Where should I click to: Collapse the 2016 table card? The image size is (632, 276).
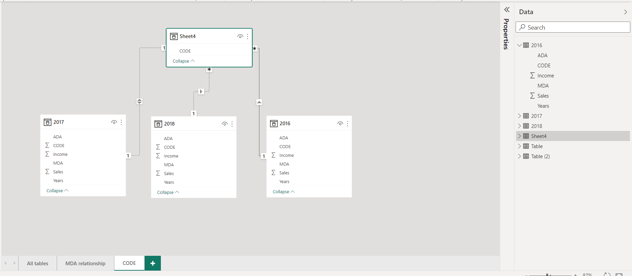pyautogui.click(x=284, y=192)
